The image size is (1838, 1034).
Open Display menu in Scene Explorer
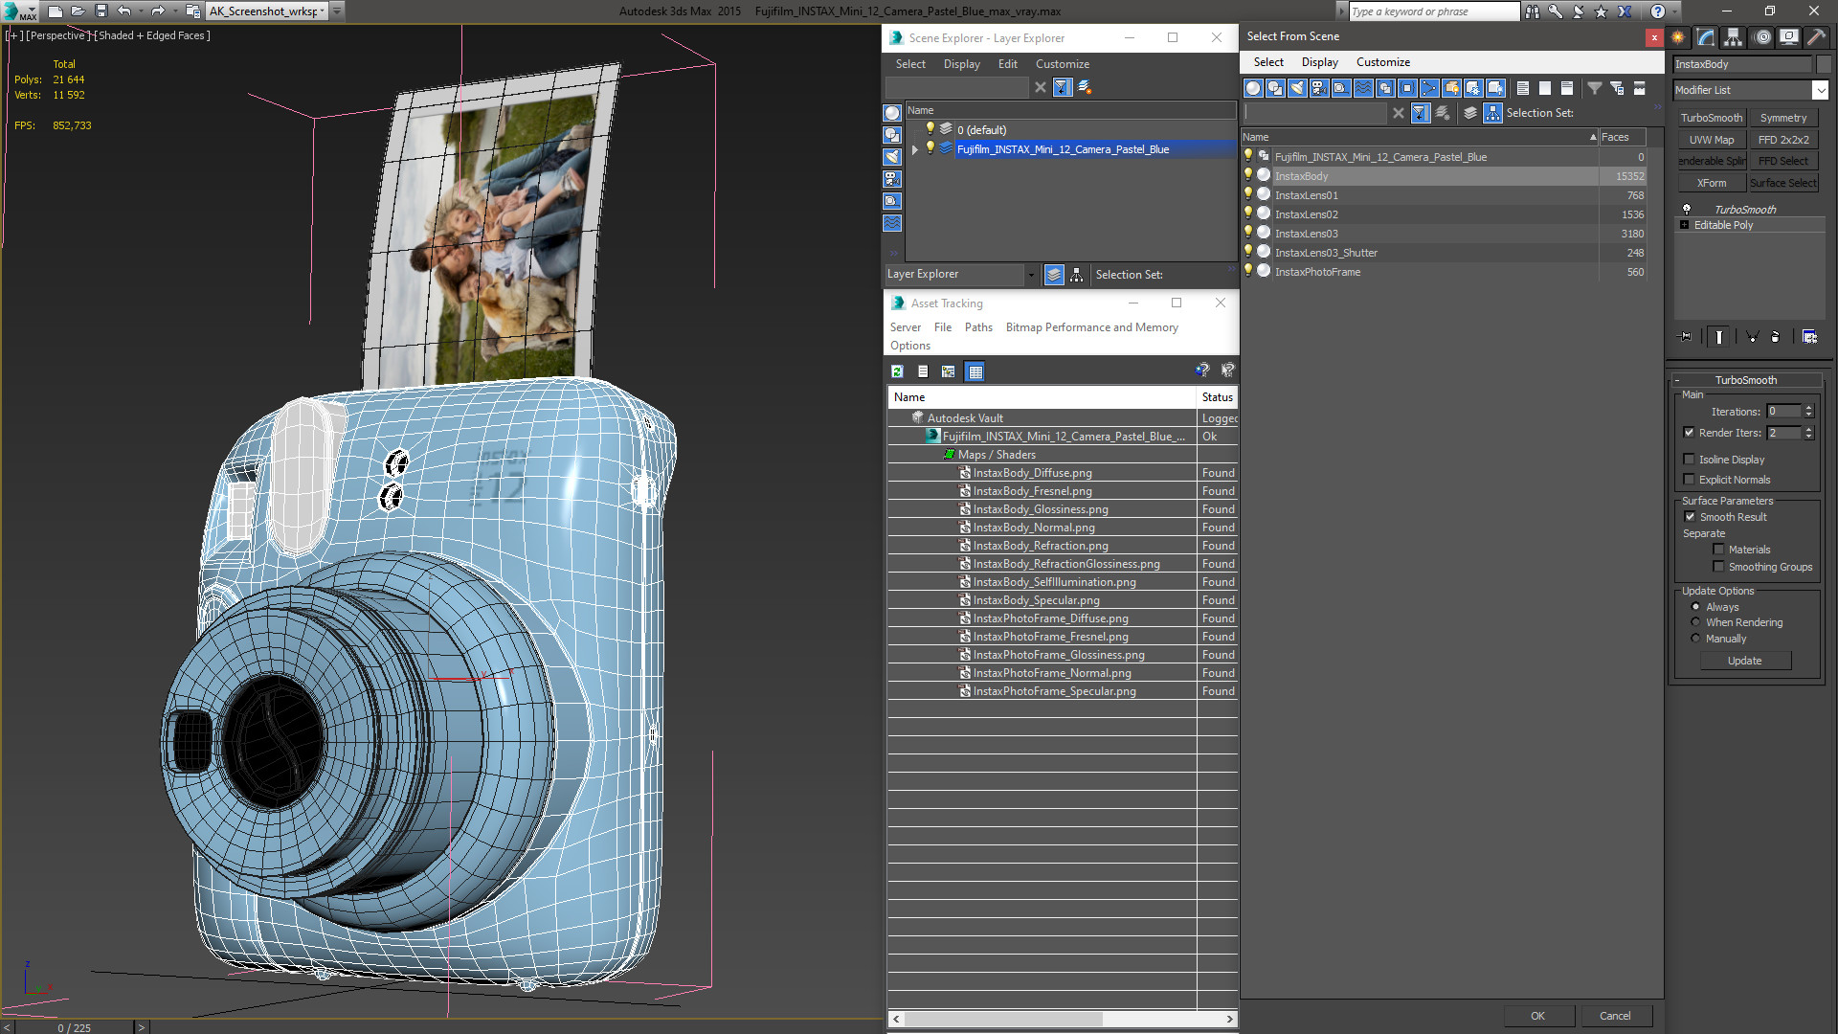[x=961, y=64]
